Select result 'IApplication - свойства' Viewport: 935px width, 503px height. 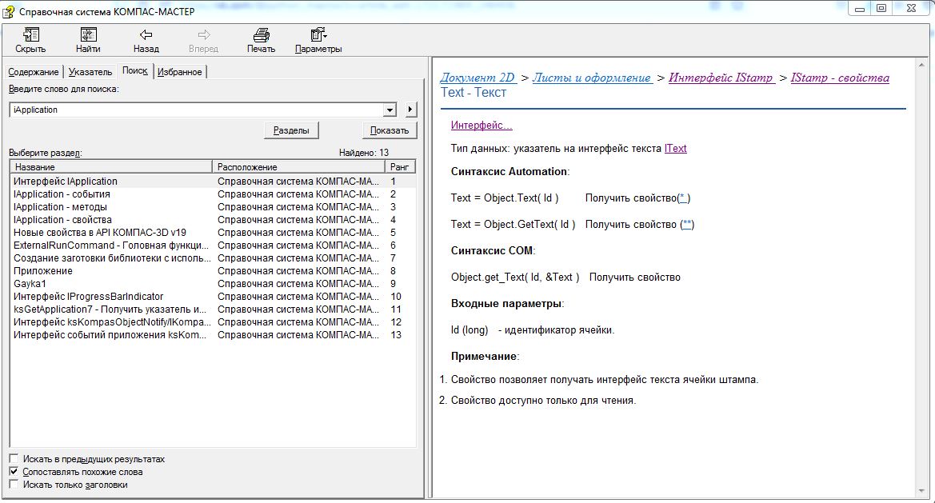point(213,220)
